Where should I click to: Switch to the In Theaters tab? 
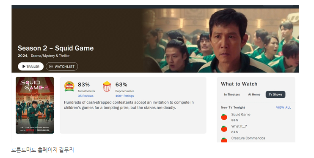pos(232,94)
